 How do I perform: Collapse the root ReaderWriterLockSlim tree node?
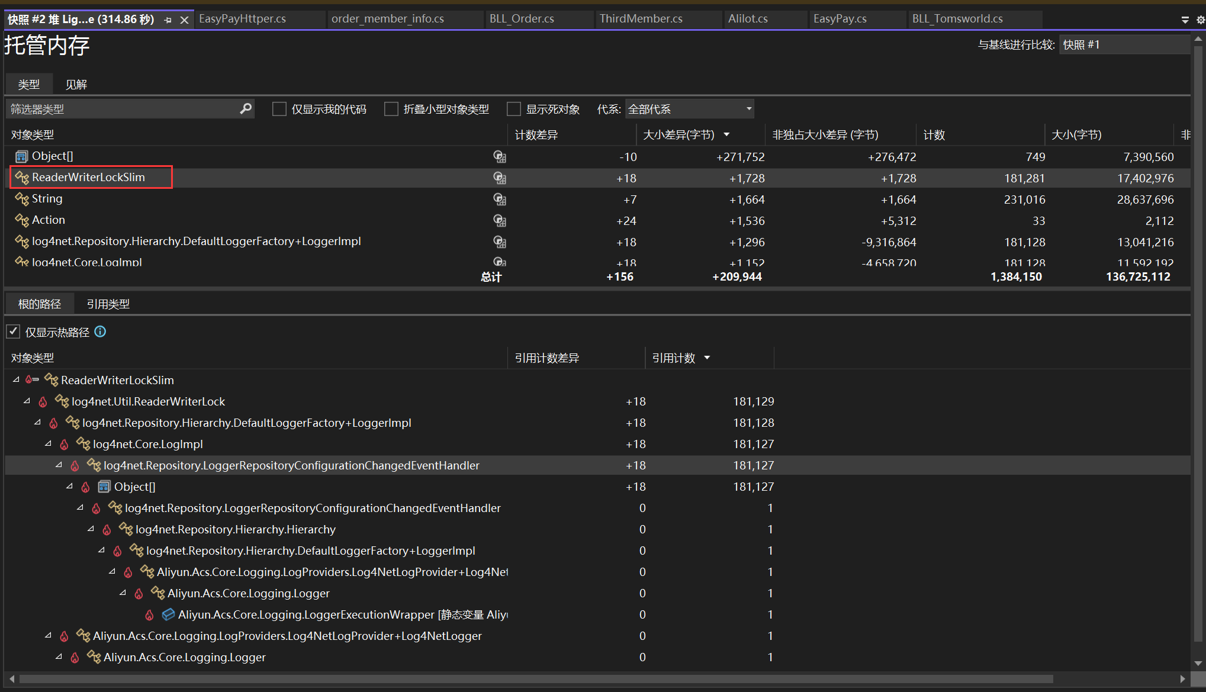[16, 380]
